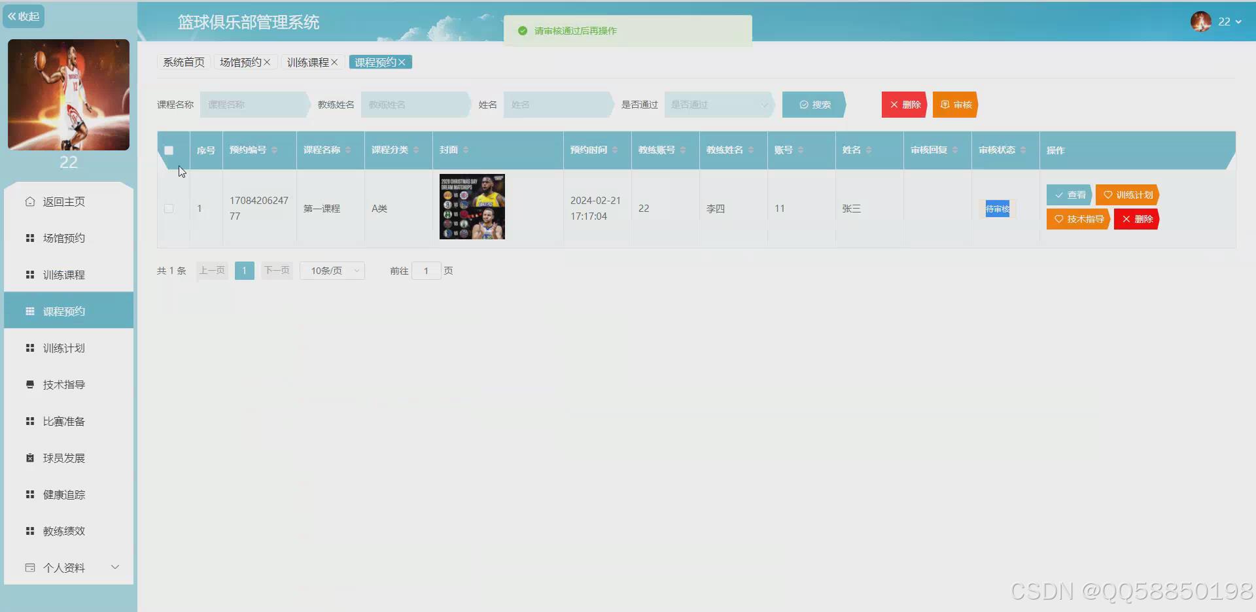Expand the 个人资料 menu section
Screen dimensions: 1256x612
pos(63,567)
